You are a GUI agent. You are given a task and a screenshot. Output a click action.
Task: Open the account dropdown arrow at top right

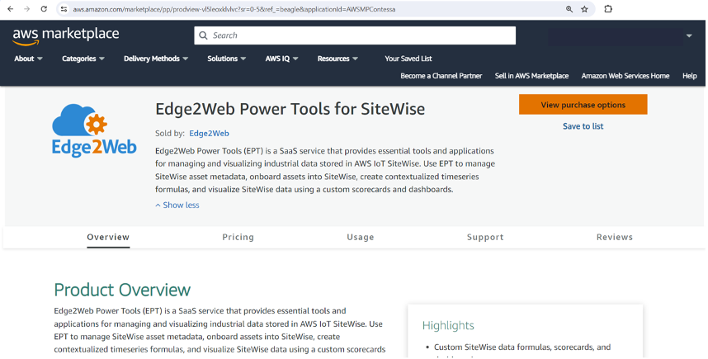689,35
